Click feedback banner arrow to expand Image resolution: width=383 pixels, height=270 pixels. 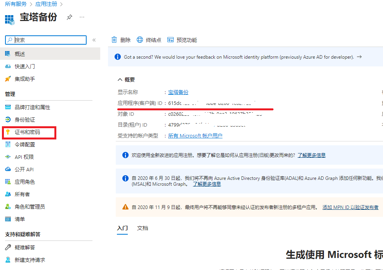(359, 57)
